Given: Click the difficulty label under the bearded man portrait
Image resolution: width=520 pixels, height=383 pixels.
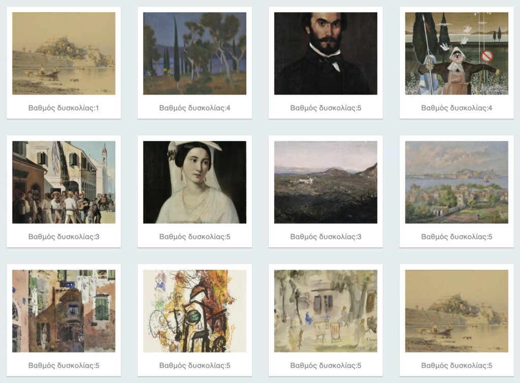Looking at the screenshot, I should (x=326, y=108).
